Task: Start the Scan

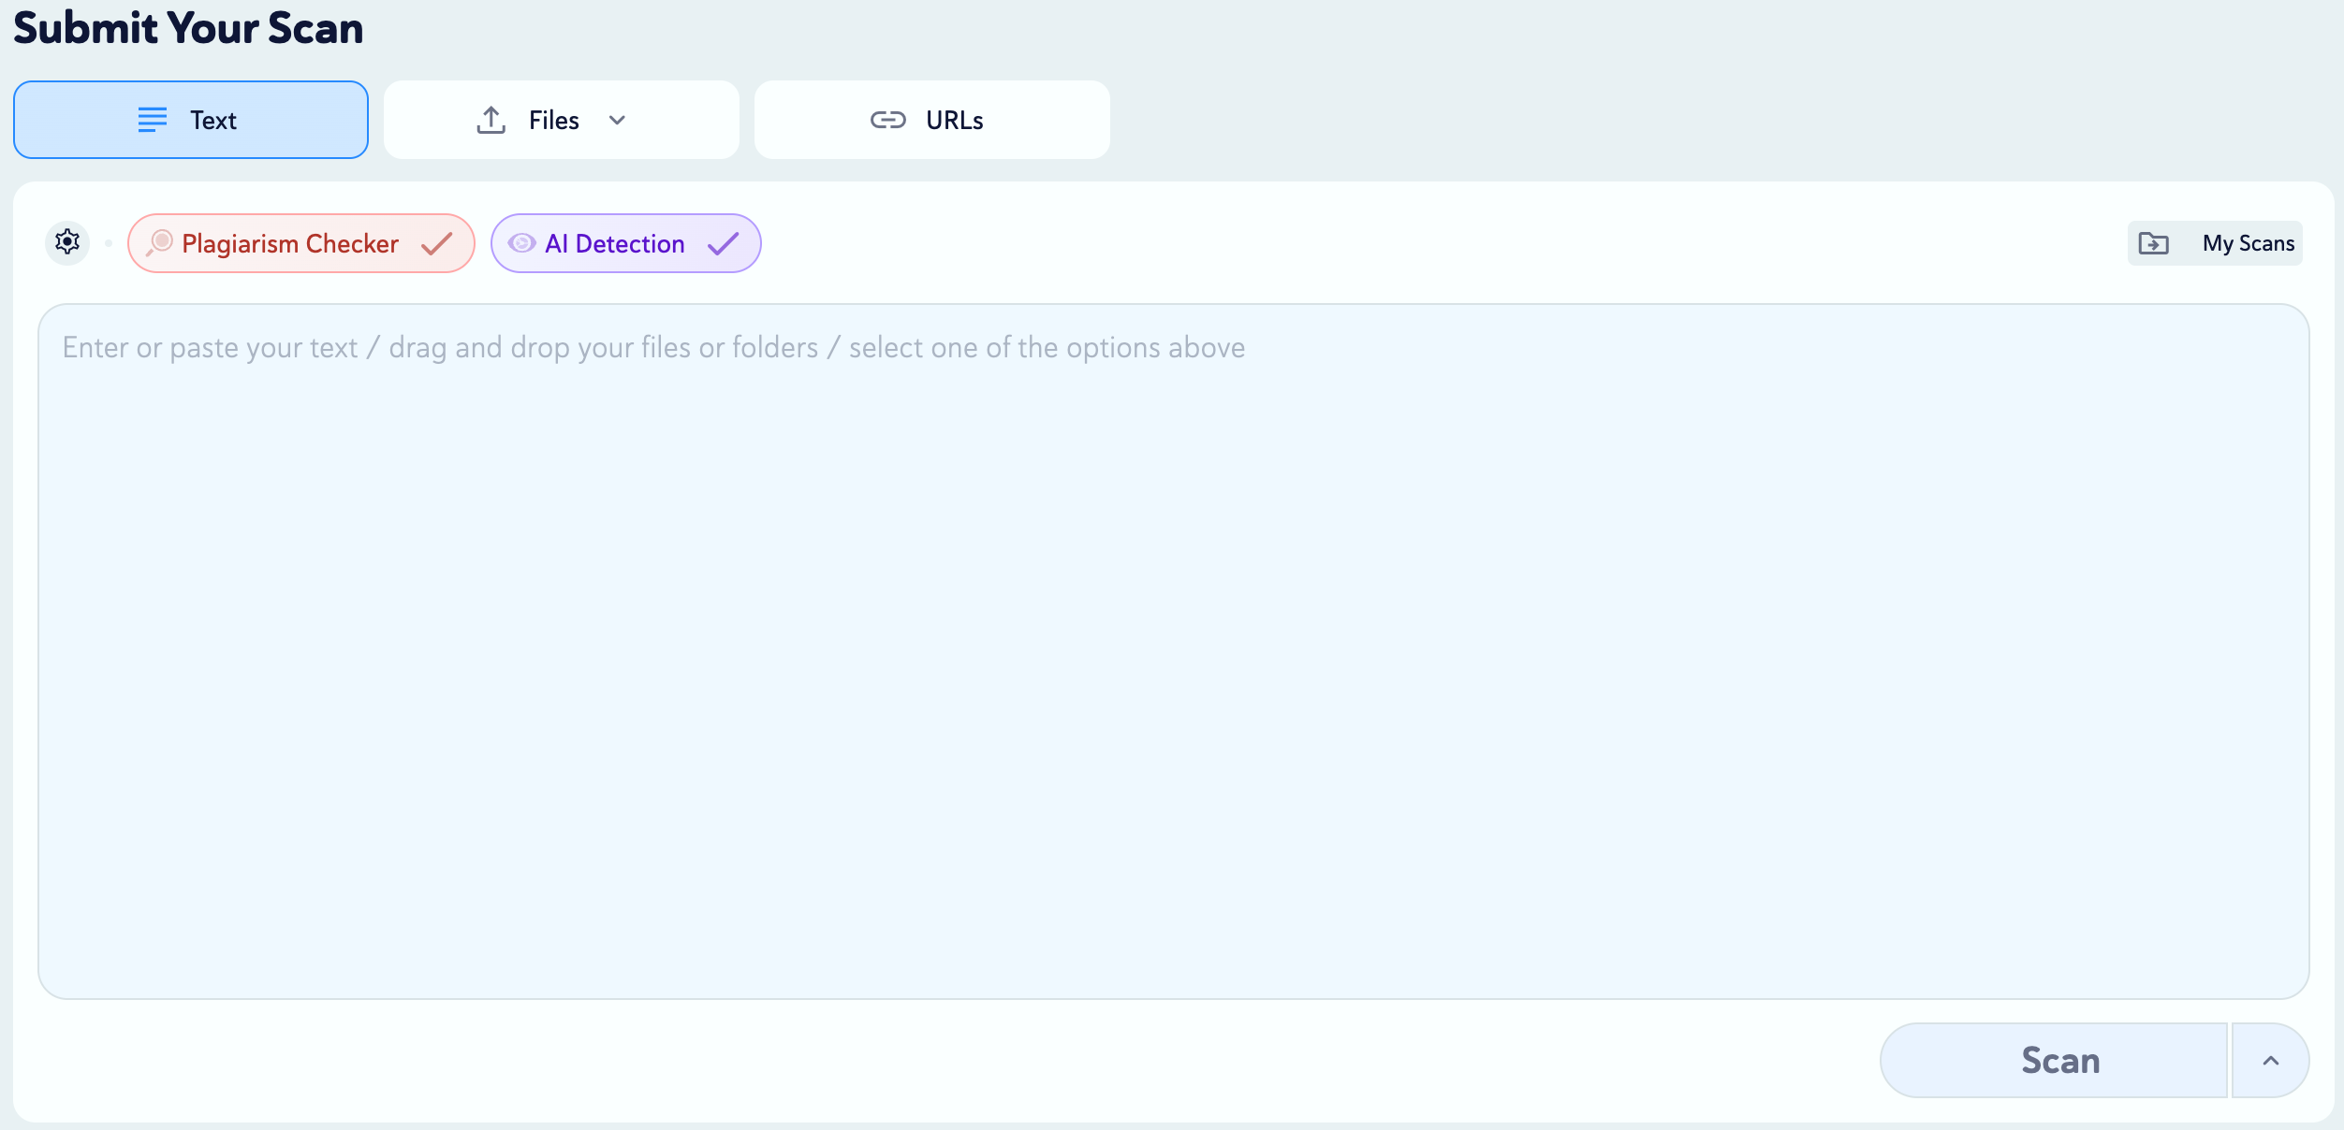Action: (2054, 1060)
